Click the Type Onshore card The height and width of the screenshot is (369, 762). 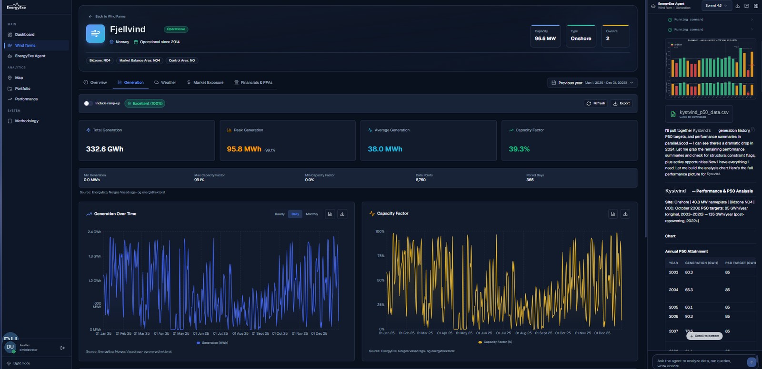click(x=581, y=36)
